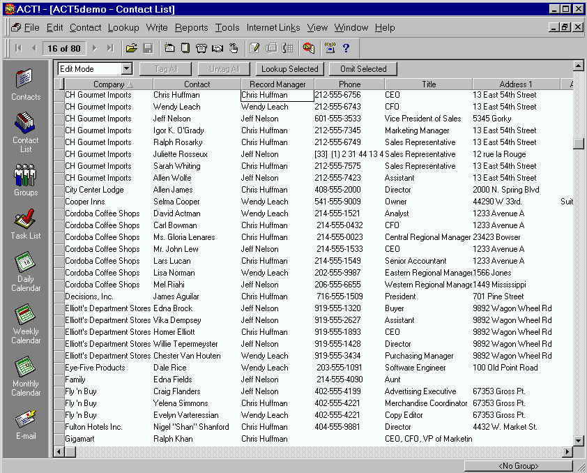
Task: Click the Tag All button
Action: 165,69
